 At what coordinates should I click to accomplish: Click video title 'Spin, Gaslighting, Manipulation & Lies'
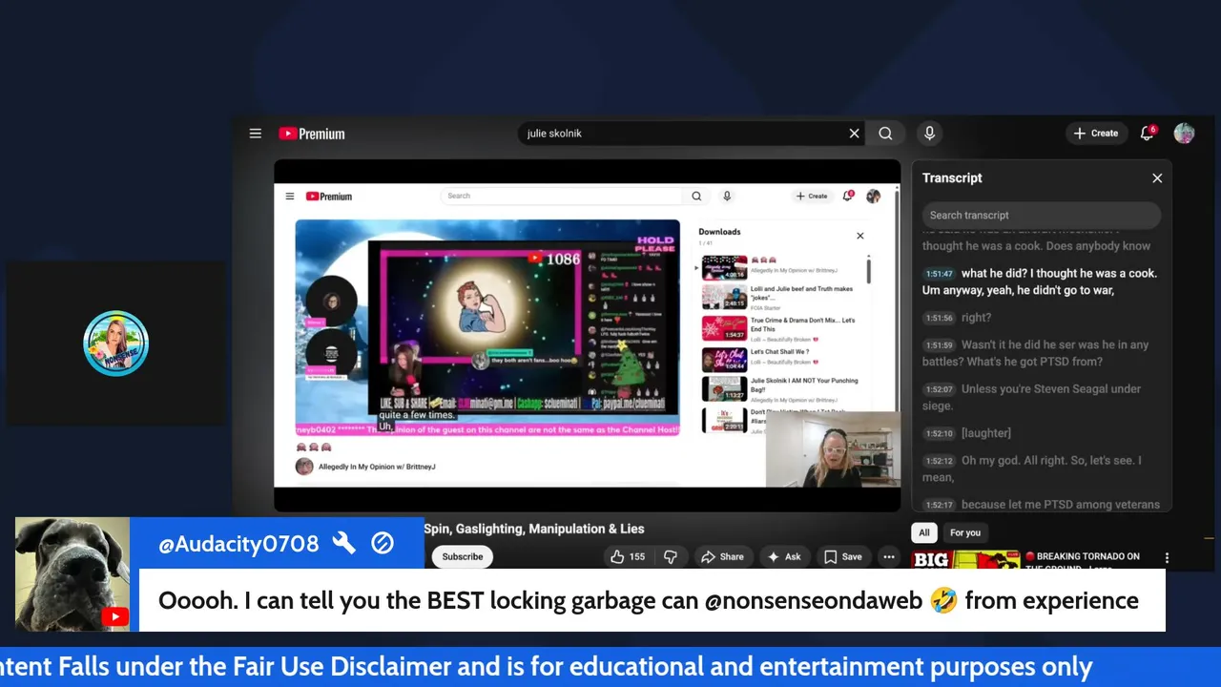click(534, 529)
